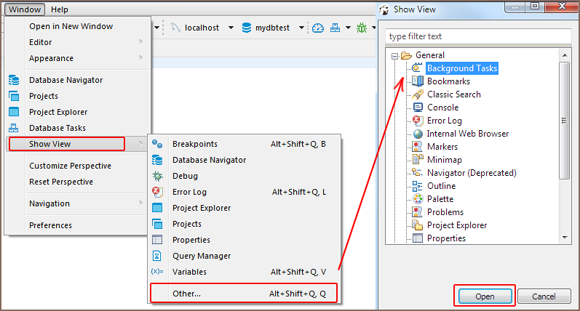Click the Database Navigator icon in Window menu
The width and height of the screenshot is (580, 311).
pos(14,80)
